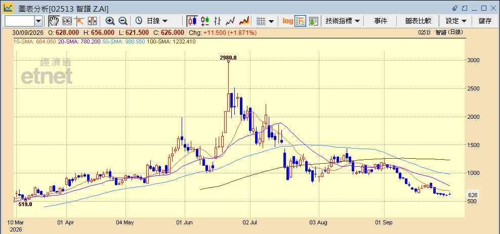
Task: Select the hand pan tool
Action: [54, 21]
